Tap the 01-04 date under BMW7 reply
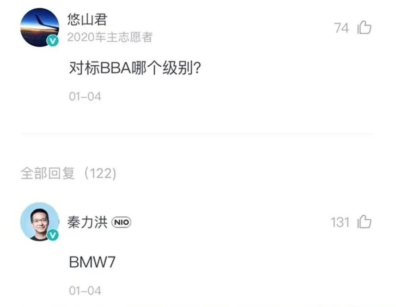Viewport: 396px width, 307px height. point(85,291)
